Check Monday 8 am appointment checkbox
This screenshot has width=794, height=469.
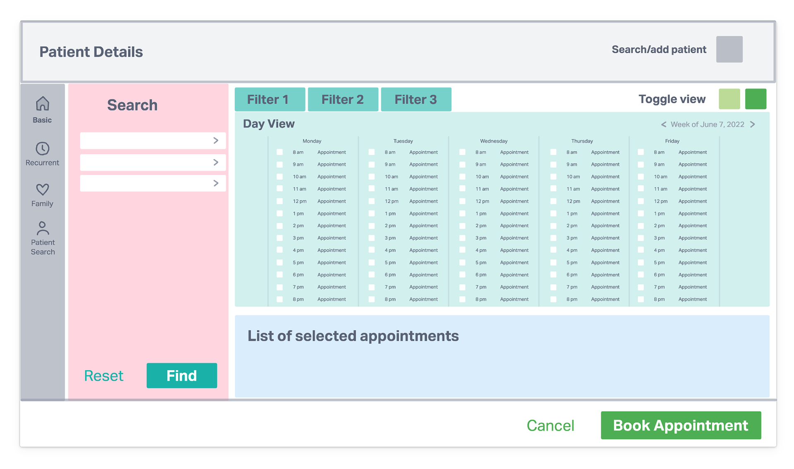pos(280,152)
